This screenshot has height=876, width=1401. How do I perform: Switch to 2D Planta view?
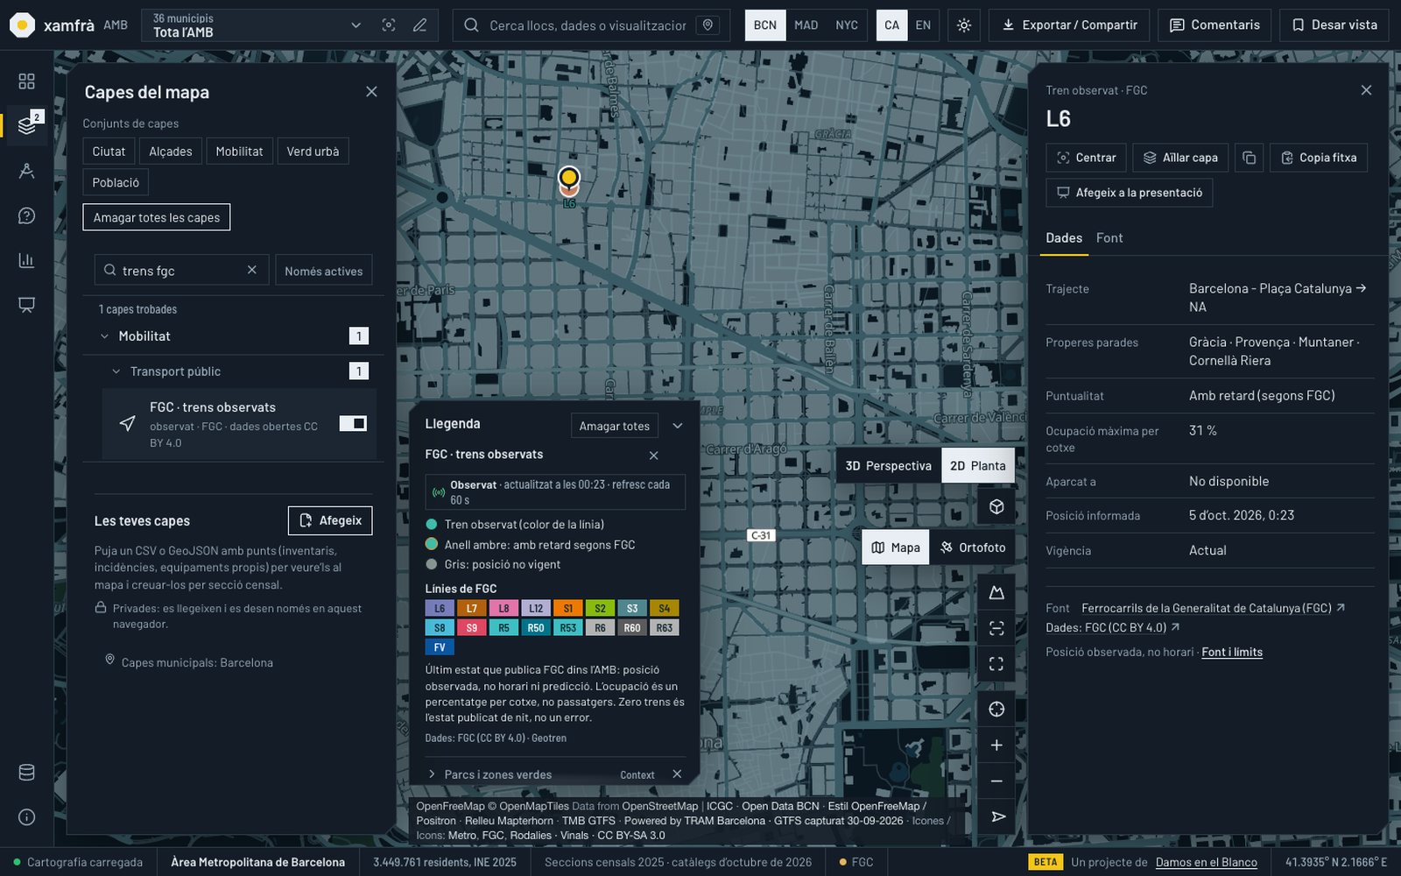(x=978, y=466)
